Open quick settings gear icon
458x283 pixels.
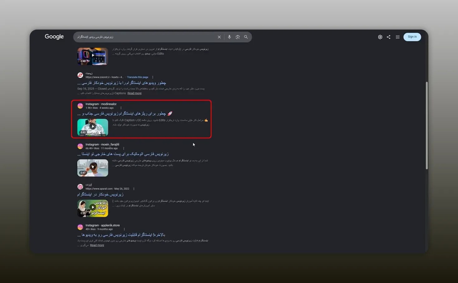(380, 37)
